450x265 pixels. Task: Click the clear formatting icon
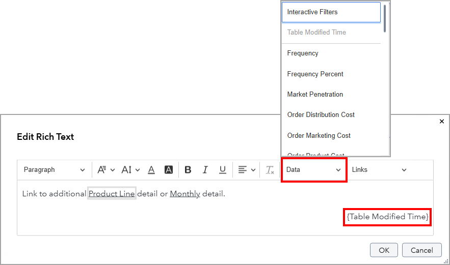(270, 170)
